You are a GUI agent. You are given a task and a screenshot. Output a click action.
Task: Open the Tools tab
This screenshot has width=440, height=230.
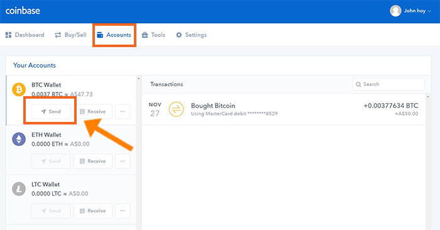click(153, 35)
